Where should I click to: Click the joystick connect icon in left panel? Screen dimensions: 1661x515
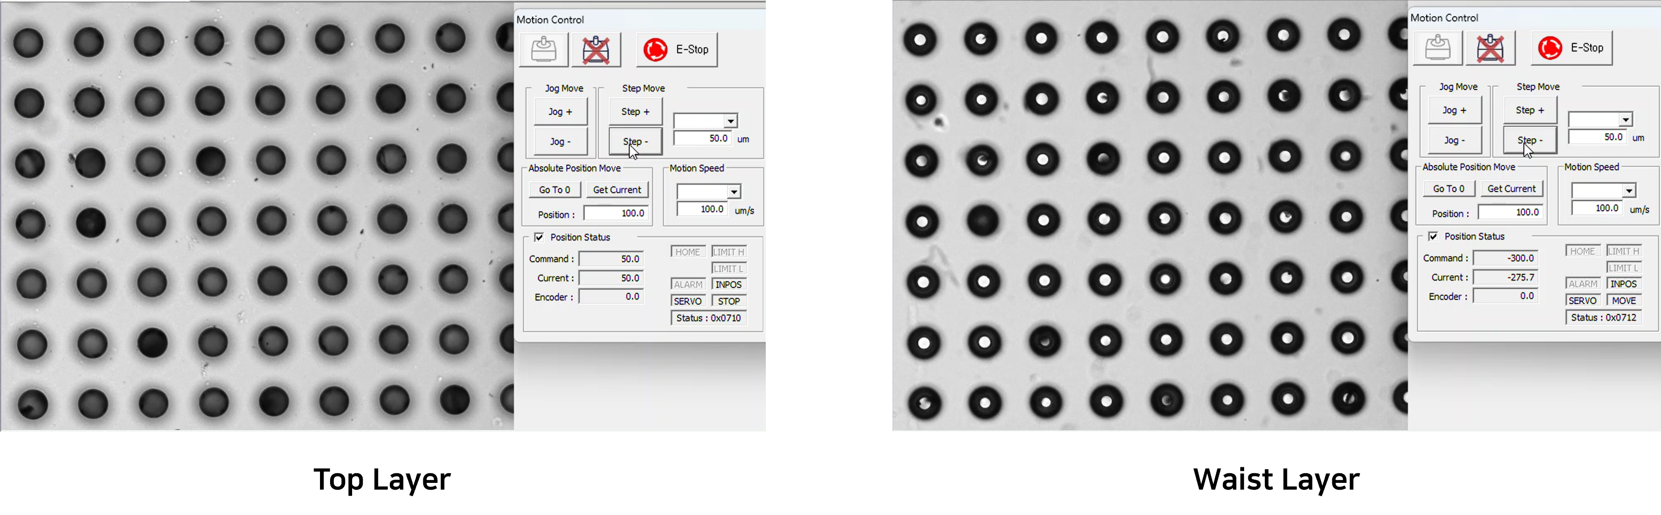[x=544, y=50]
